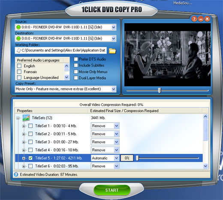Open the TitleSet 1 Remove dropdown
Image resolution: width=223 pixels, height=200 pixels.
click(x=117, y=126)
